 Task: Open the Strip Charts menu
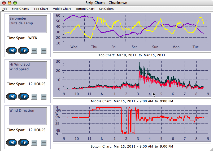(x=20, y=9)
